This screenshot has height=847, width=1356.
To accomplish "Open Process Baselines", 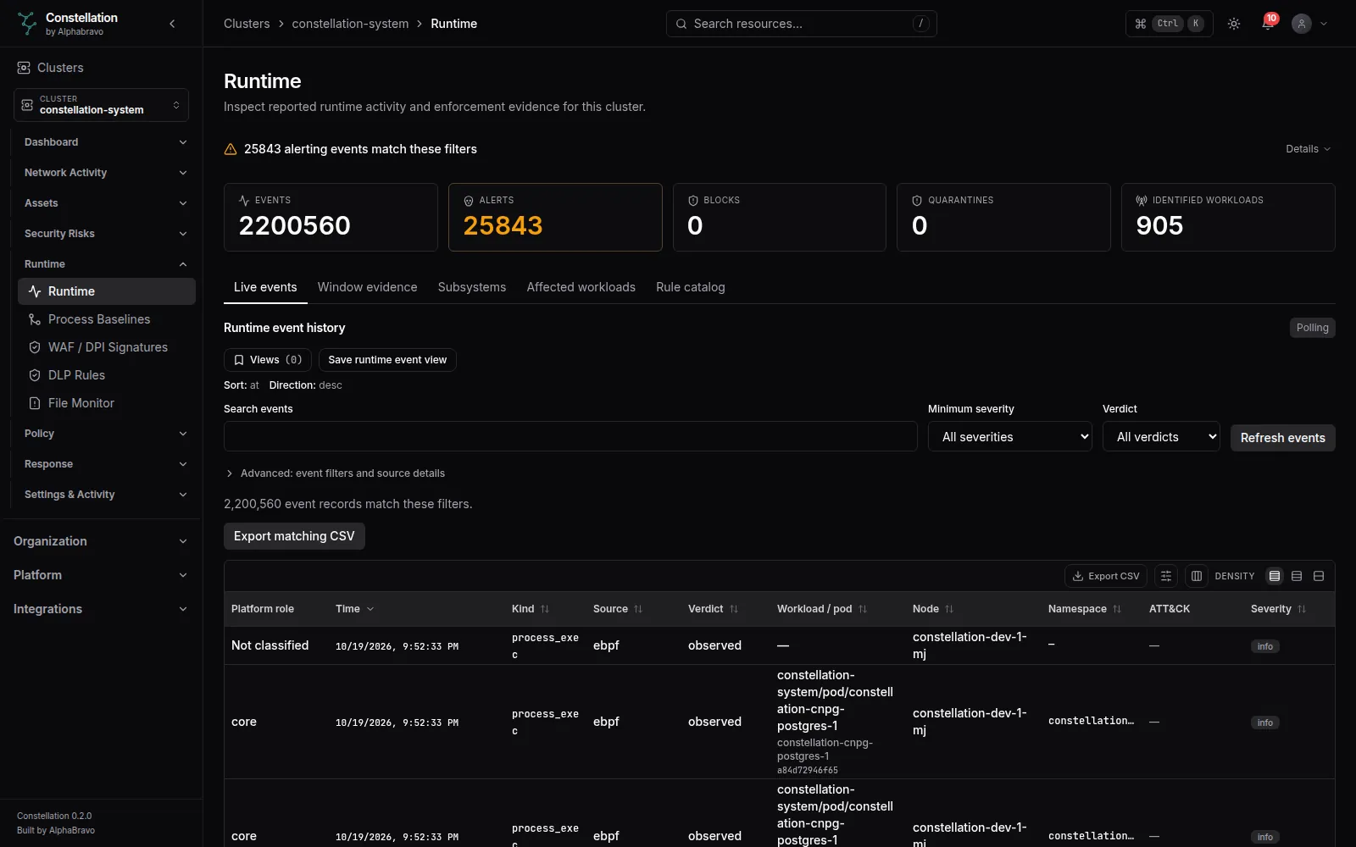I will 107,319.
